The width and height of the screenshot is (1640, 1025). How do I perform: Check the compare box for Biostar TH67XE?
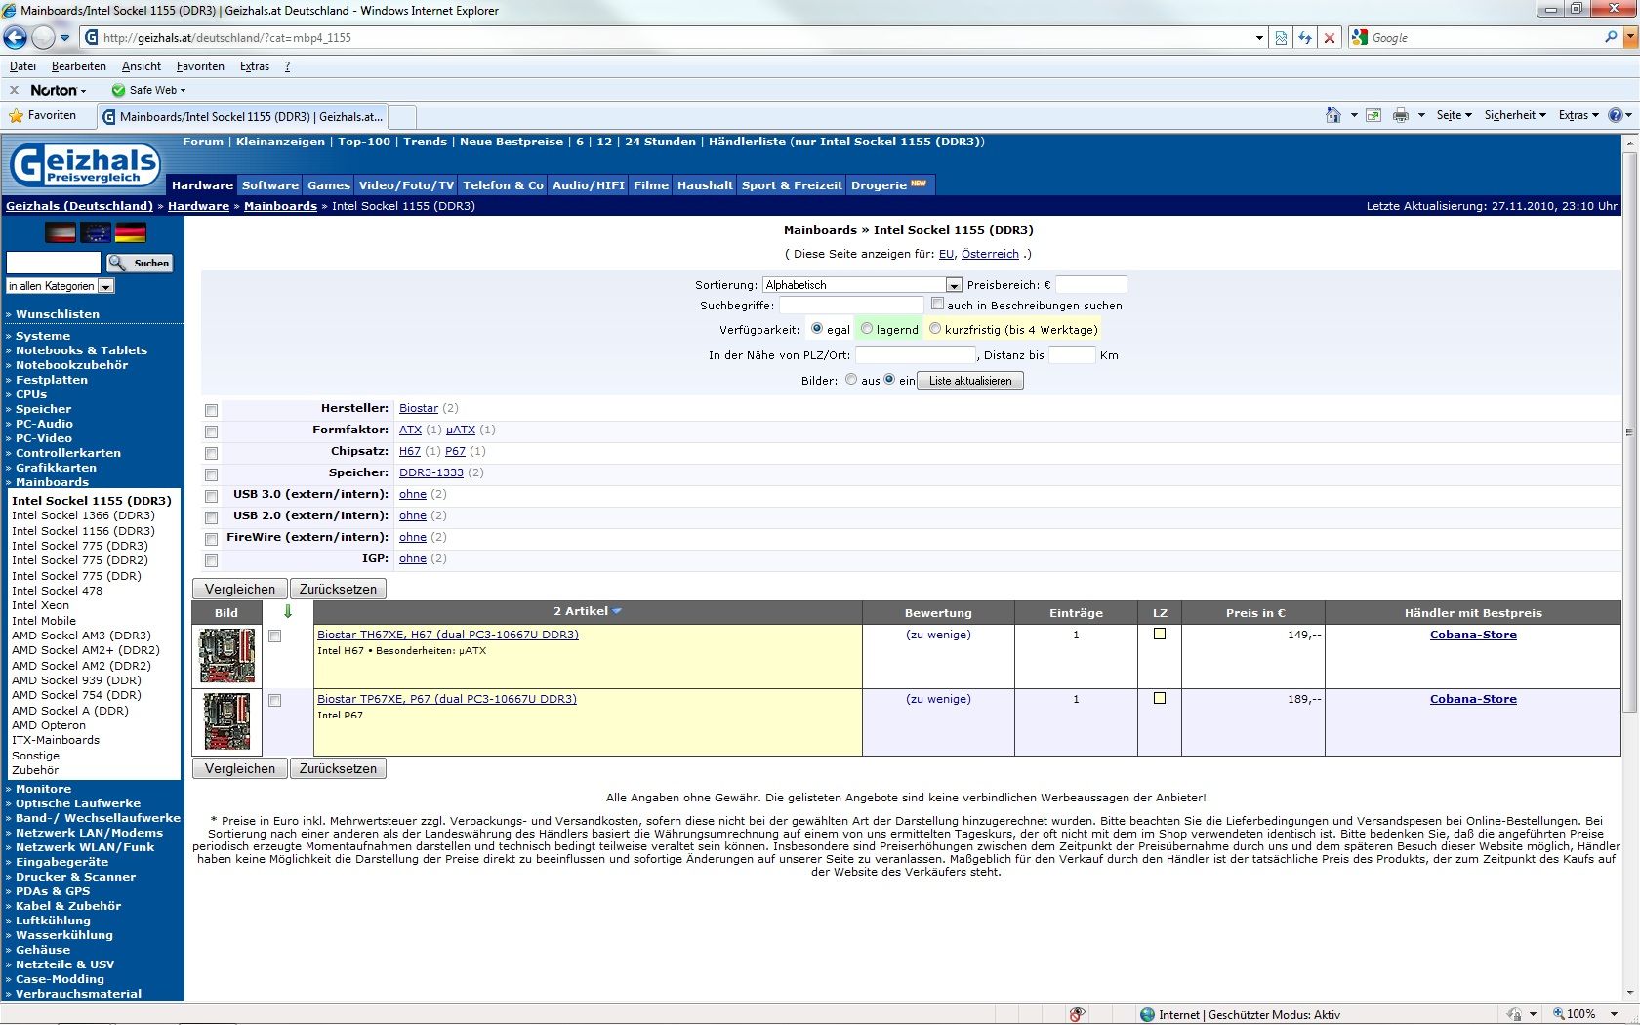point(275,636)
